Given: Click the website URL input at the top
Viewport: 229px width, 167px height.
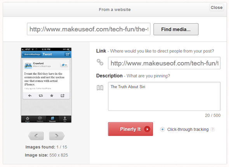Looking at the screenshot, I should click(x=88, y=29).
